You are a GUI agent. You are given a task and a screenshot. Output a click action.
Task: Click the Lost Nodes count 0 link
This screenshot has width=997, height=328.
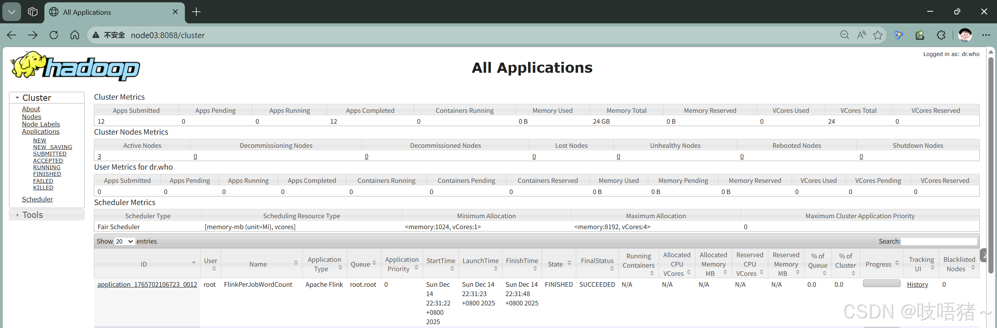tap(534, 156)
